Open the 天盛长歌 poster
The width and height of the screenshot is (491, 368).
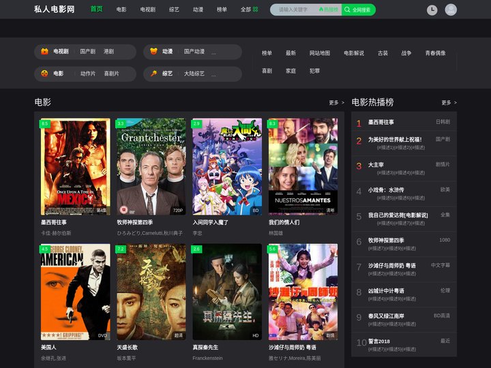pyautogui.click(x=151, y=292)
